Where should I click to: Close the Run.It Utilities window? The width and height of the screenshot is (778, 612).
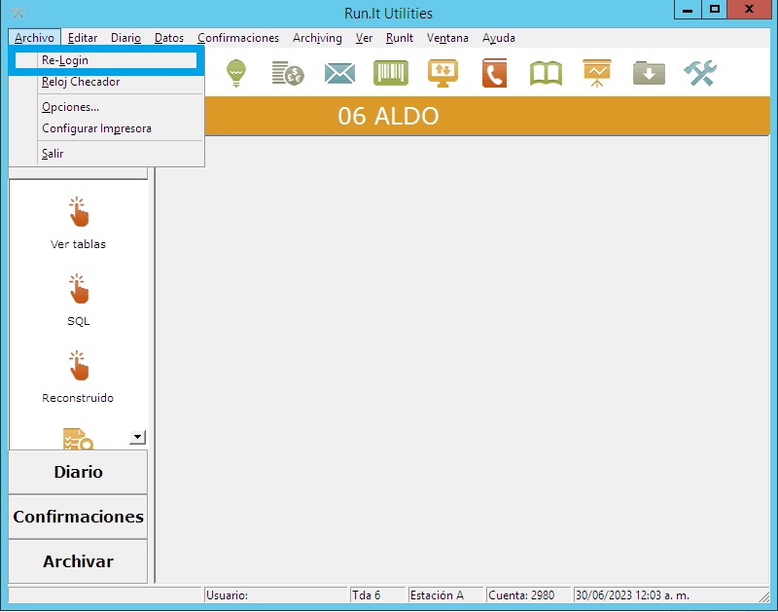(x=749, y=10)
